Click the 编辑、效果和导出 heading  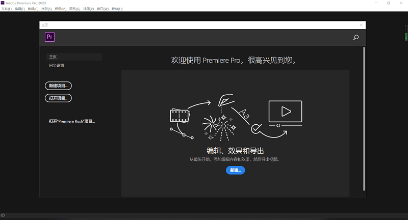[x=235, y=151]
